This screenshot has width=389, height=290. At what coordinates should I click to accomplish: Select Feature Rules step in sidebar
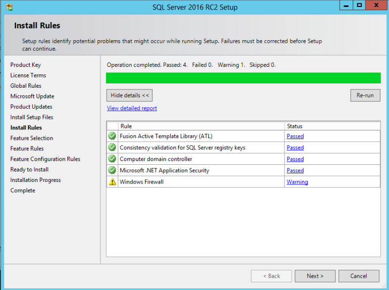coord(27,148)
